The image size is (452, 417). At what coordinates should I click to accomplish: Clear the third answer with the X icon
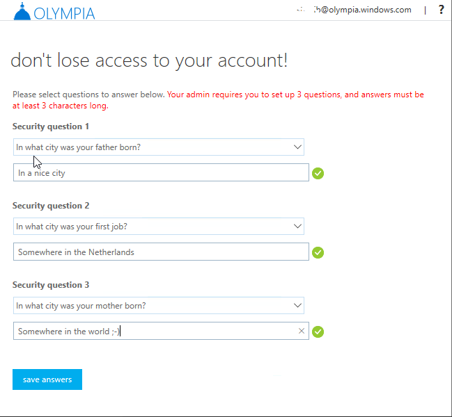coord(302,332)
